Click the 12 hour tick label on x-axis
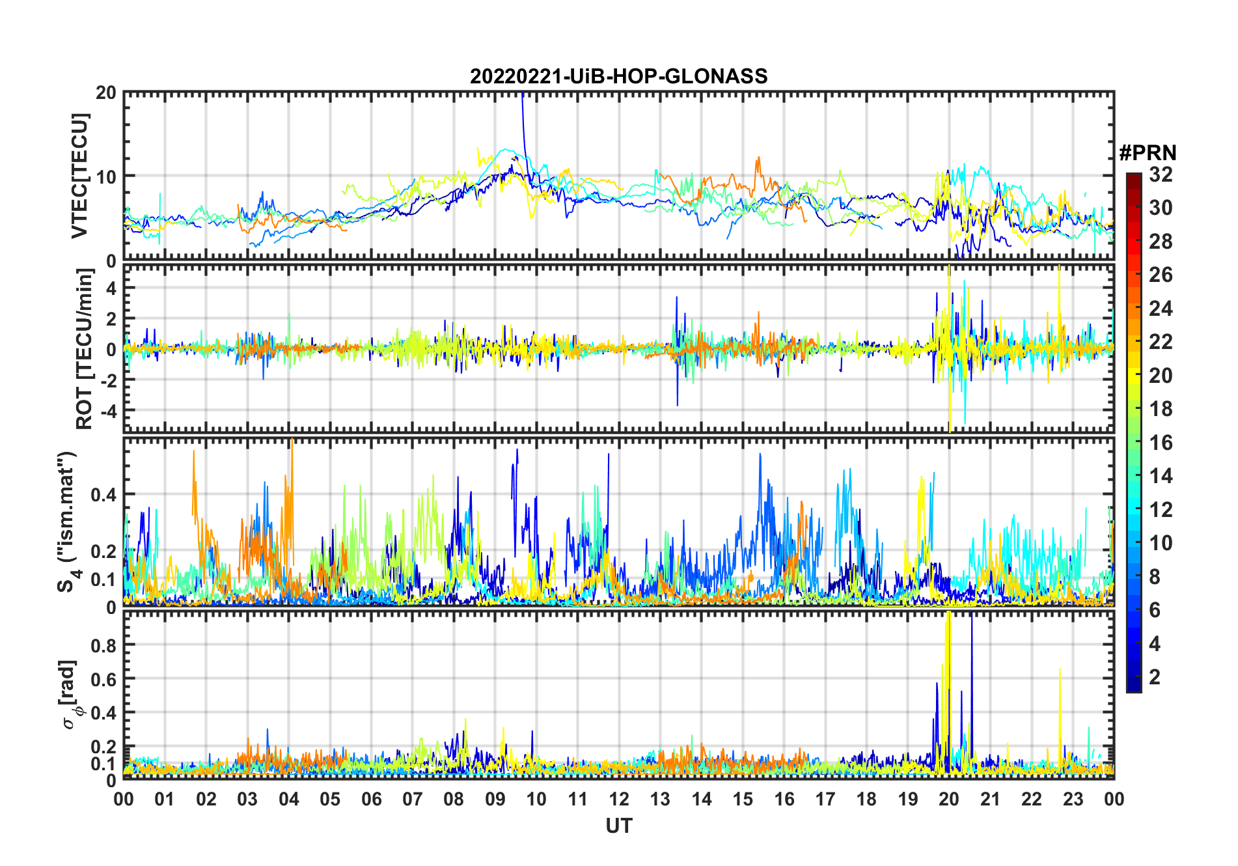Viewport: 1238px width, 866px height. [618, 799]
